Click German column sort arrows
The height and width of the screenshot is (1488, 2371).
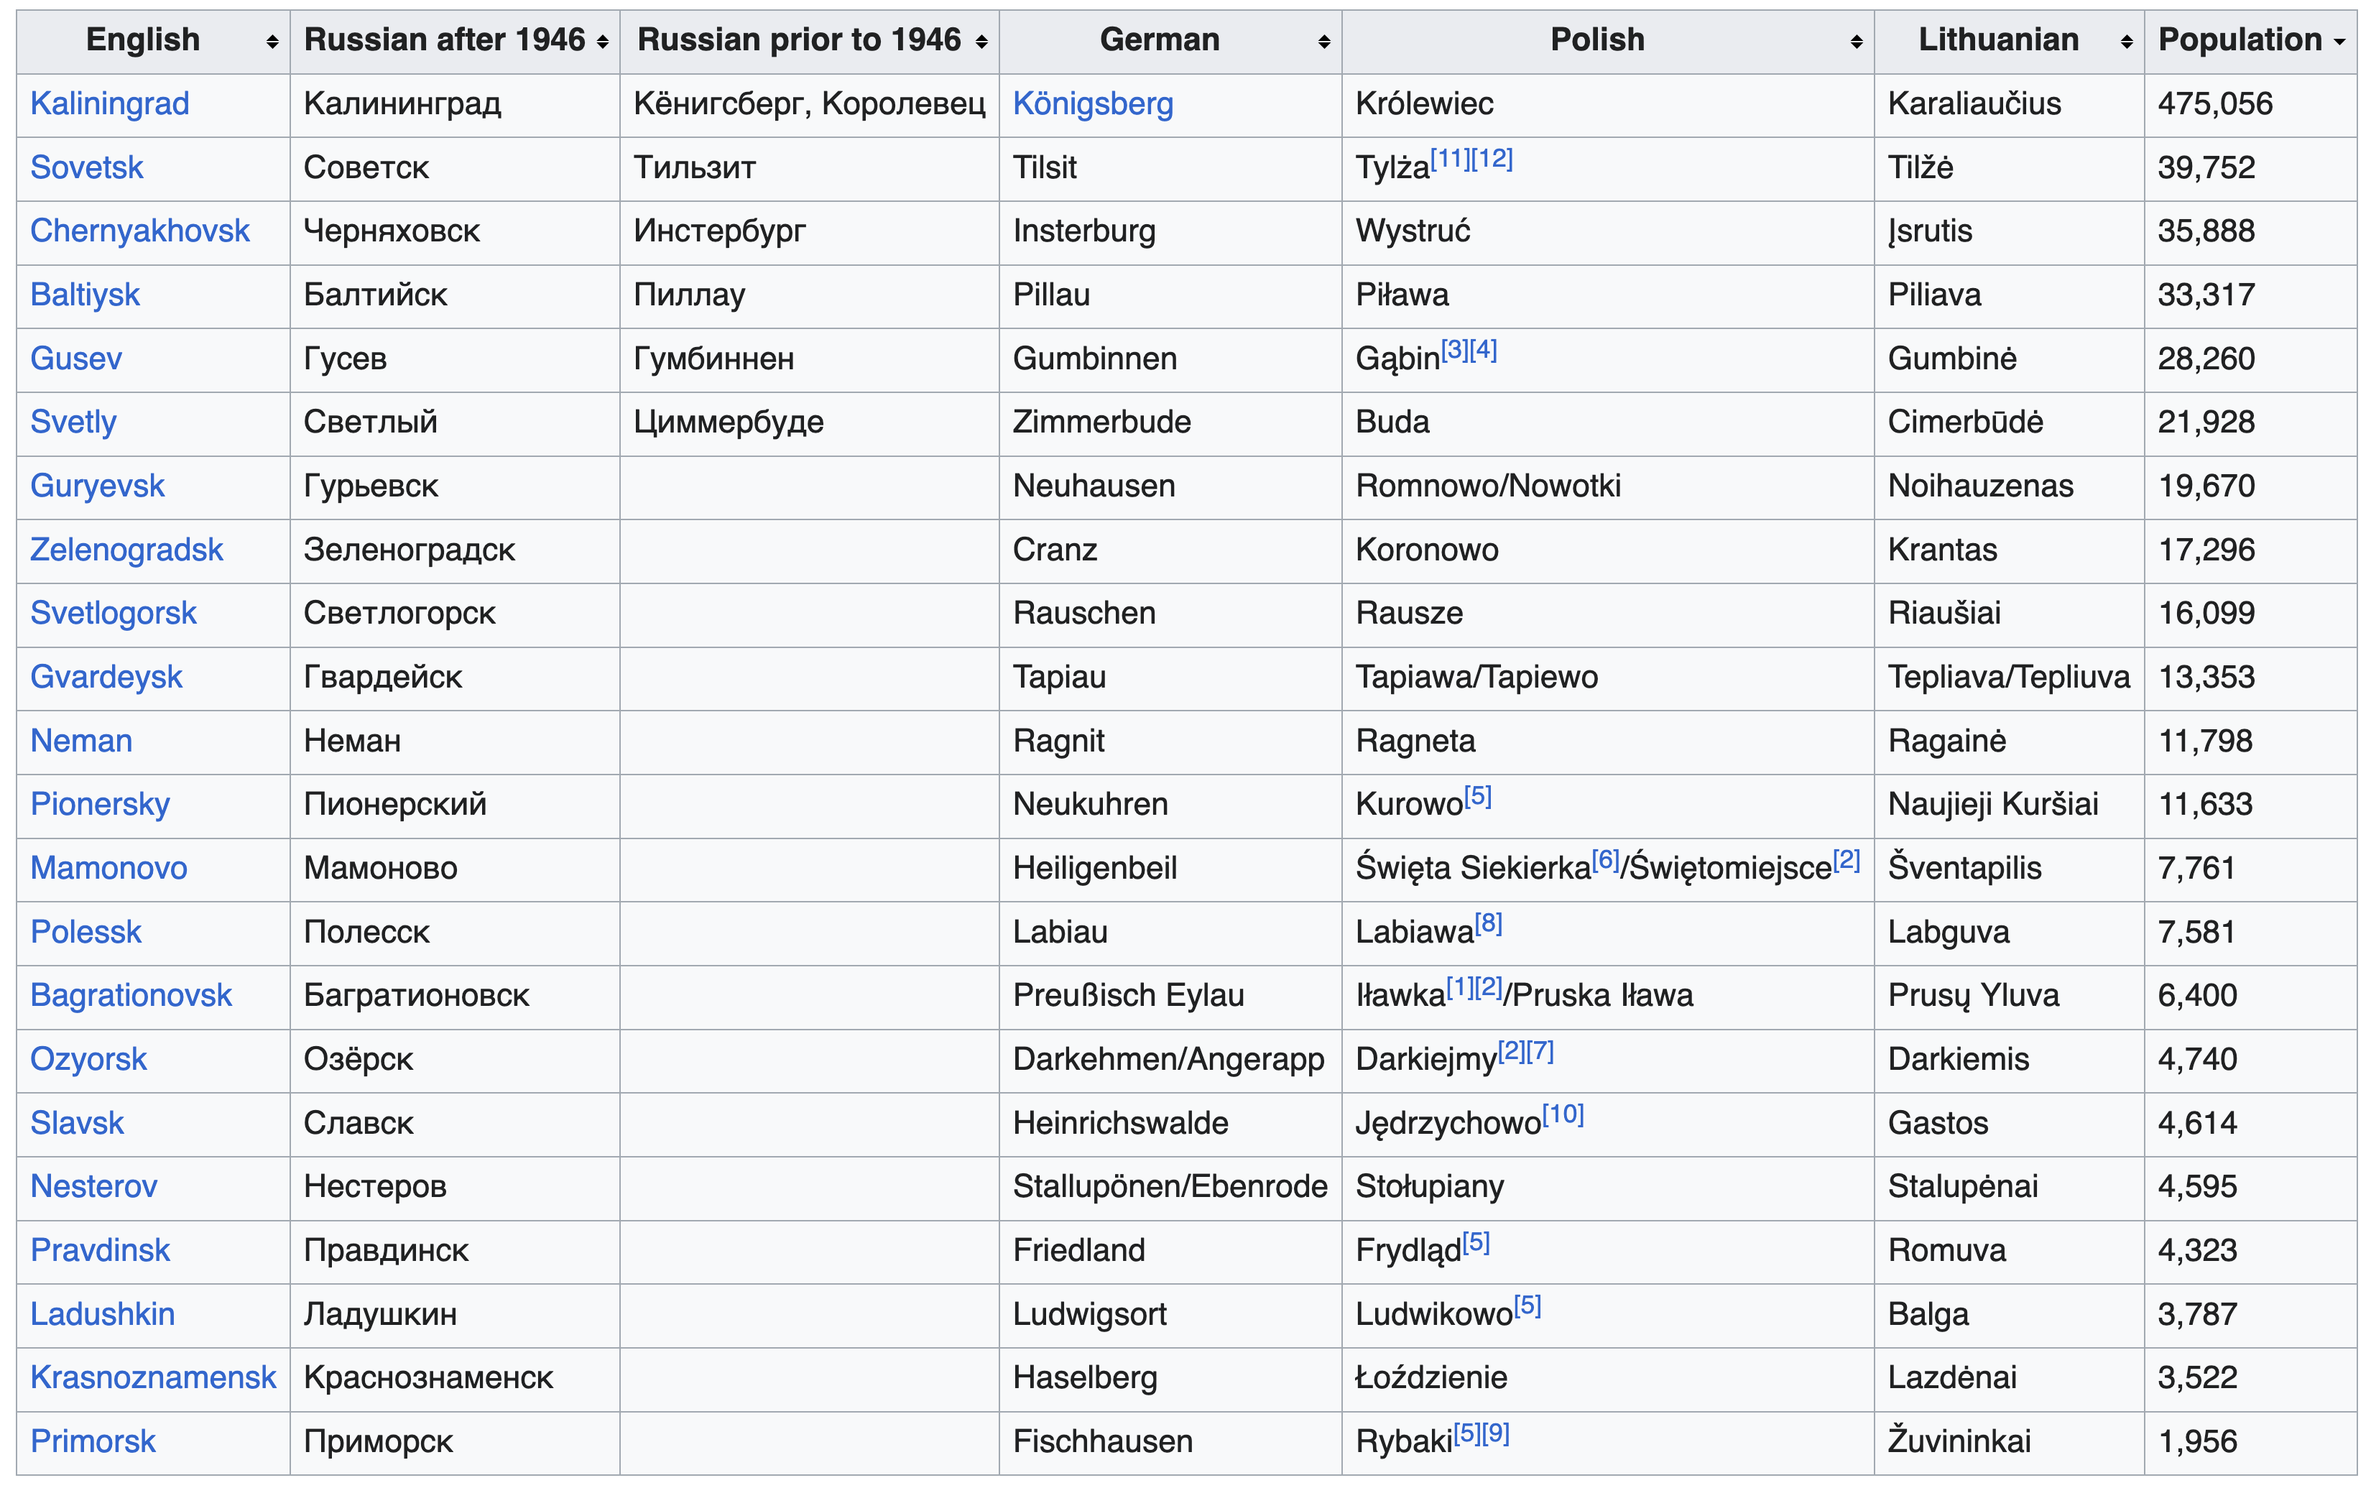pos(1323,42)
